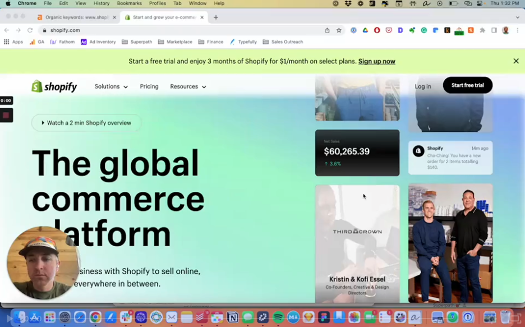The width and height of the screenshot is (525, 327).
Task: Expand the Solutions navigation dropdown
Action: [110, 86]
